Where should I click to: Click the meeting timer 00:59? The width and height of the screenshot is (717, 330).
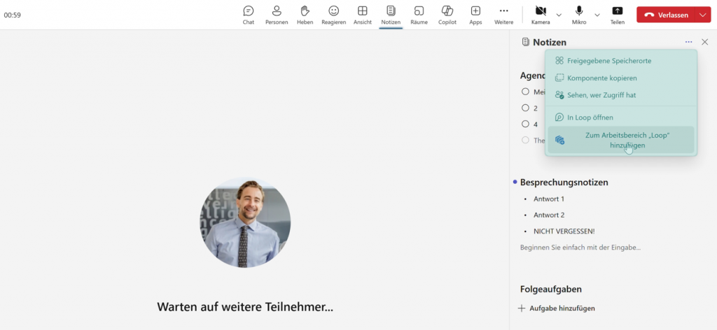pyautogui.click(x=13, y=15)
